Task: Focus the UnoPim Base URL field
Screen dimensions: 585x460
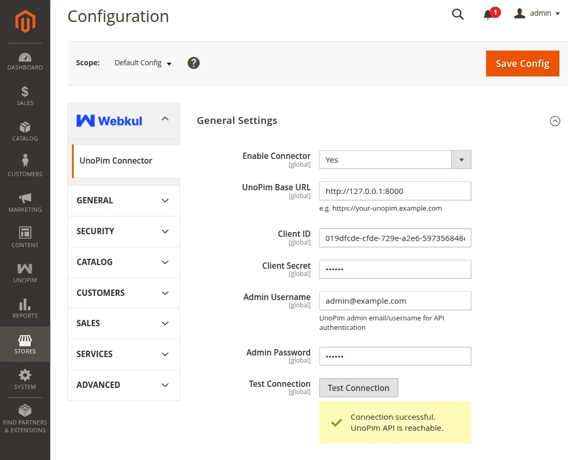Action: 395,191
